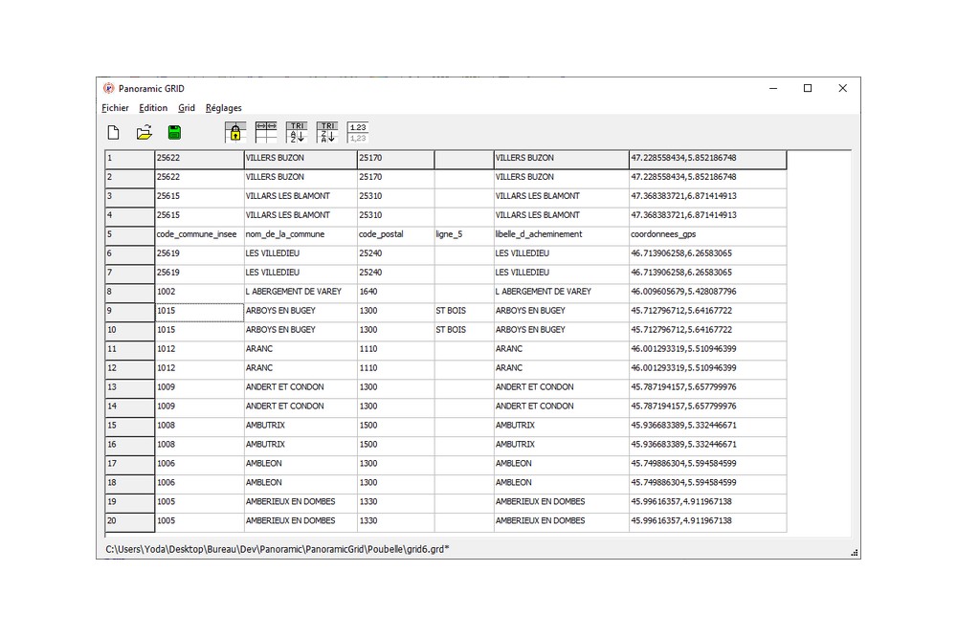Click 1110 cell in row 12
Screen dimensions: 957x637
click(x=396, y=369)
